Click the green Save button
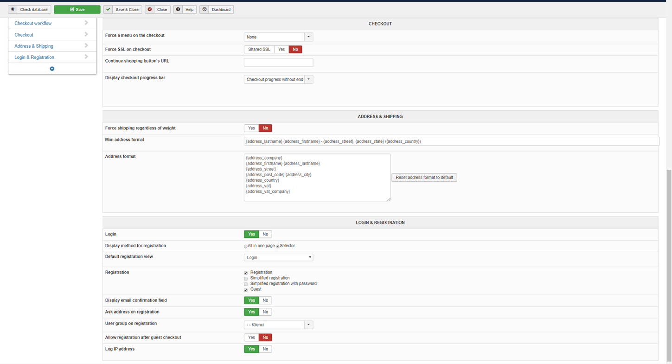The height and width of the screenshot is (364, 672). tap(77, 9)
